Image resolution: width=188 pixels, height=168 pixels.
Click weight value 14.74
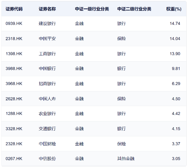click(x=175, y=23)
